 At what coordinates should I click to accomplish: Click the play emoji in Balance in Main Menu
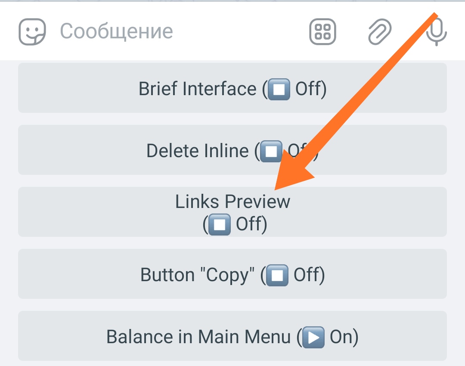pos(313,337)
